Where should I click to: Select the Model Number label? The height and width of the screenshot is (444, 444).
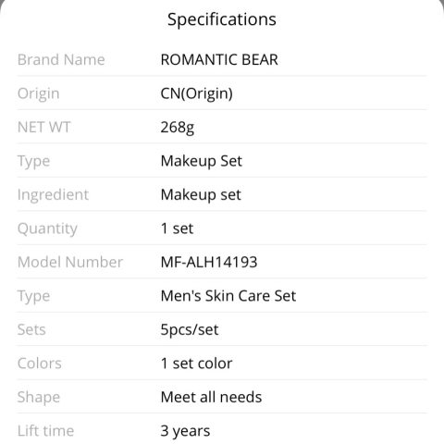pos(70,262)
